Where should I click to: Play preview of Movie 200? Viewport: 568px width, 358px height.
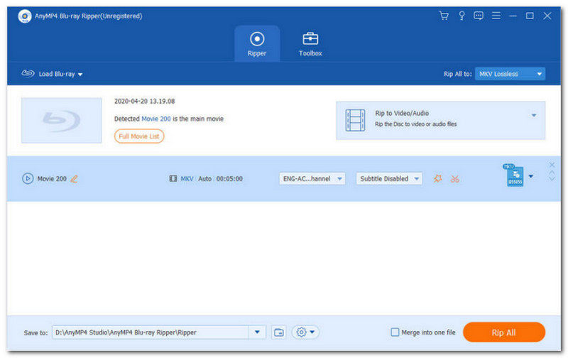28,179
